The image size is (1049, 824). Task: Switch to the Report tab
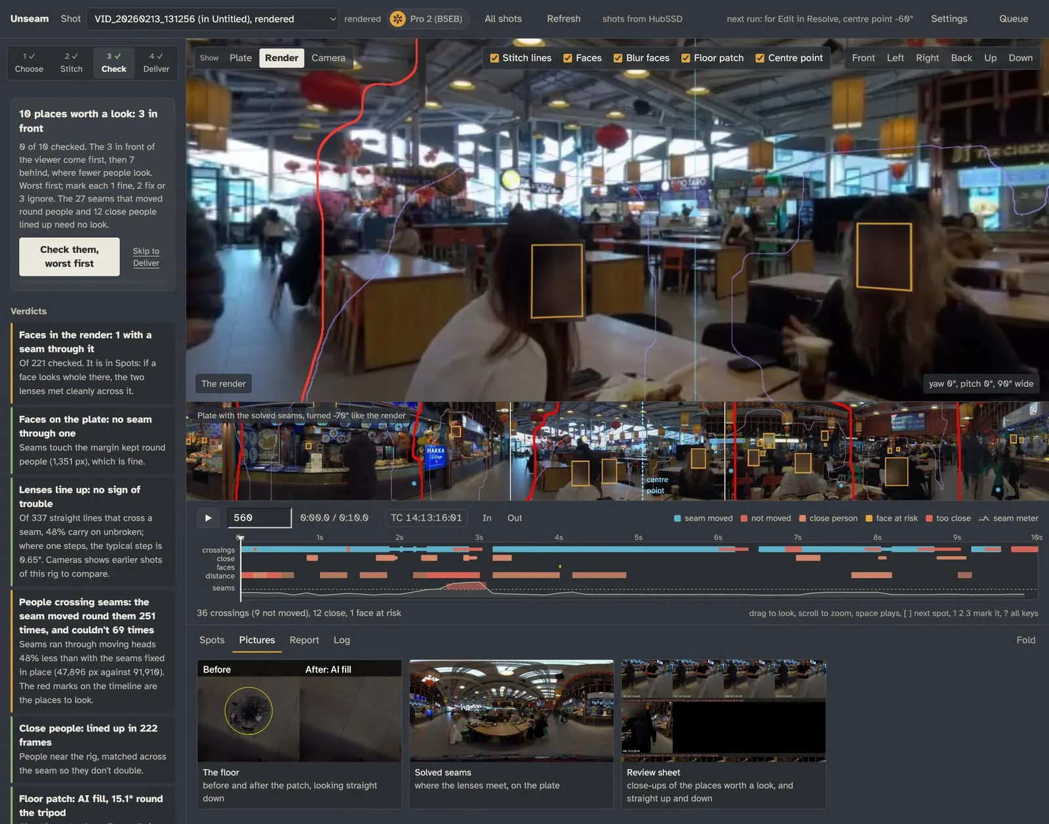pyautogui.click(x=304, y=640)
